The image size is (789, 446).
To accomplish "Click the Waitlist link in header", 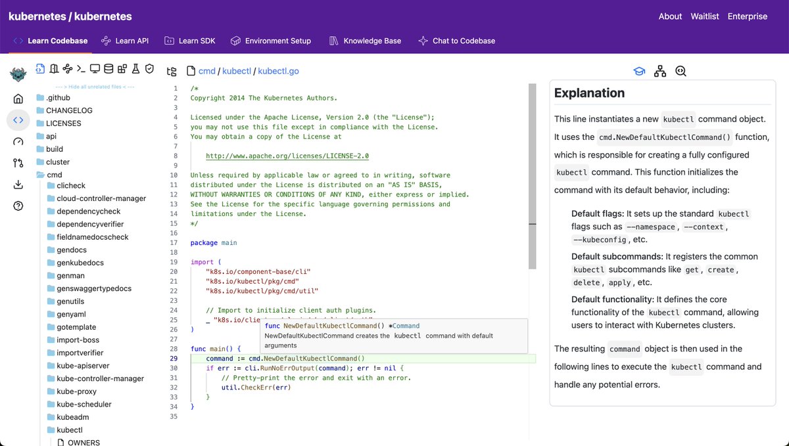I will tap(705, 16).
